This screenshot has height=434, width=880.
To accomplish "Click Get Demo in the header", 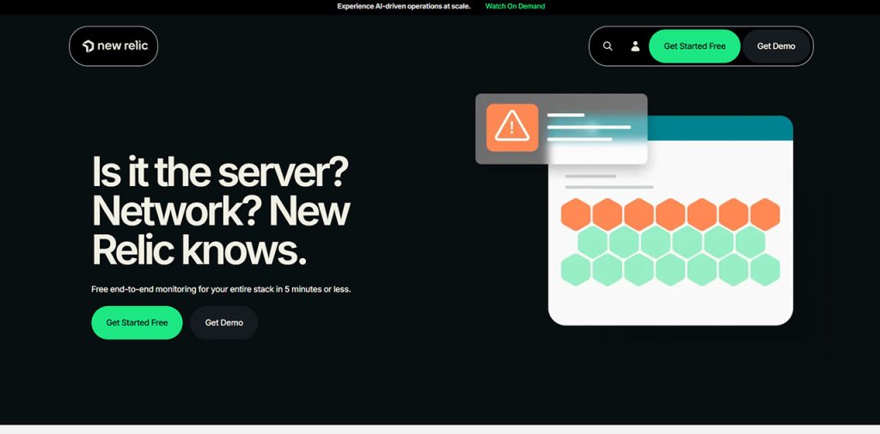I will [776, 46].
